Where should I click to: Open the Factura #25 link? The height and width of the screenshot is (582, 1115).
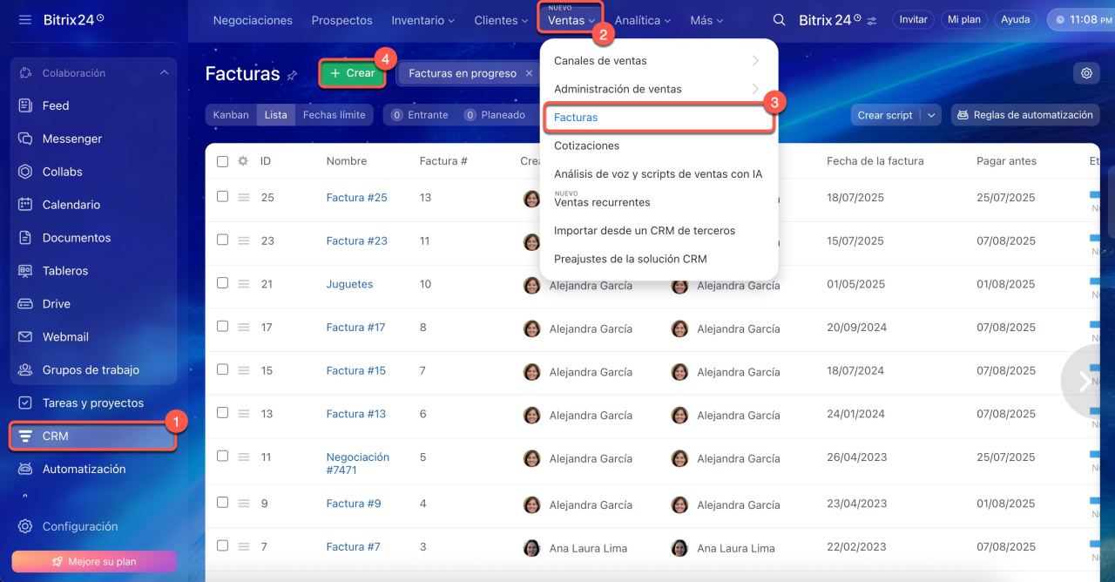pyautogui.click(x=356, y=198)
